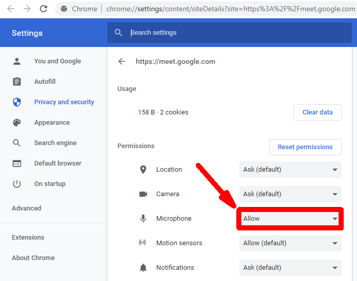
Task: Click the Privacy and security shield icon
Action: click(x=17, y=102)
